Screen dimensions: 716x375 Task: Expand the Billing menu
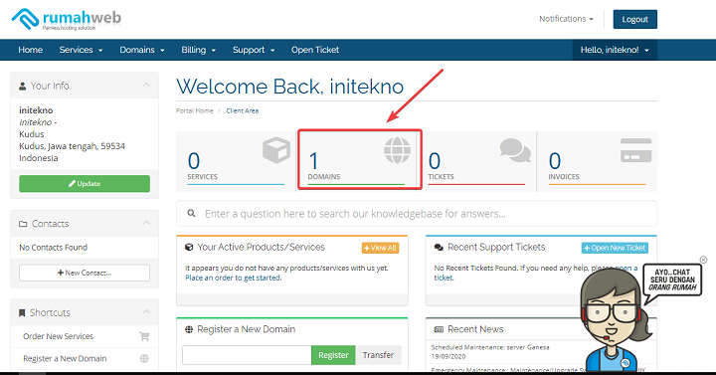pyautogui.click(x=198, y=50)
